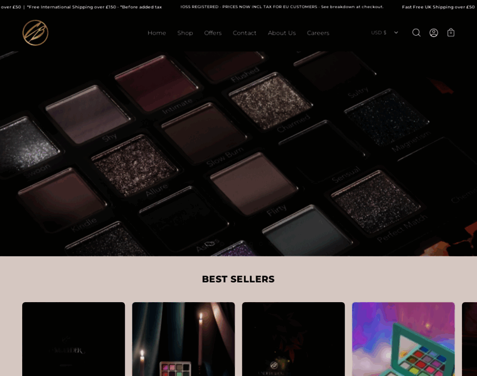This screenshot has width=477, height=376.
Task: Open the shopping bag cart icon
Action: [451, 33]
